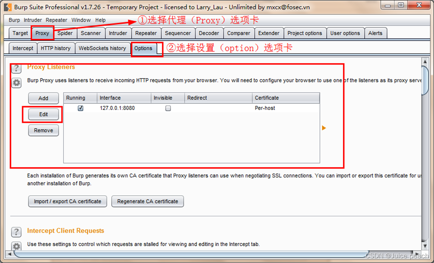Open the Scanner tab
The width and height of the screenshot is (434, 263).
91,33
